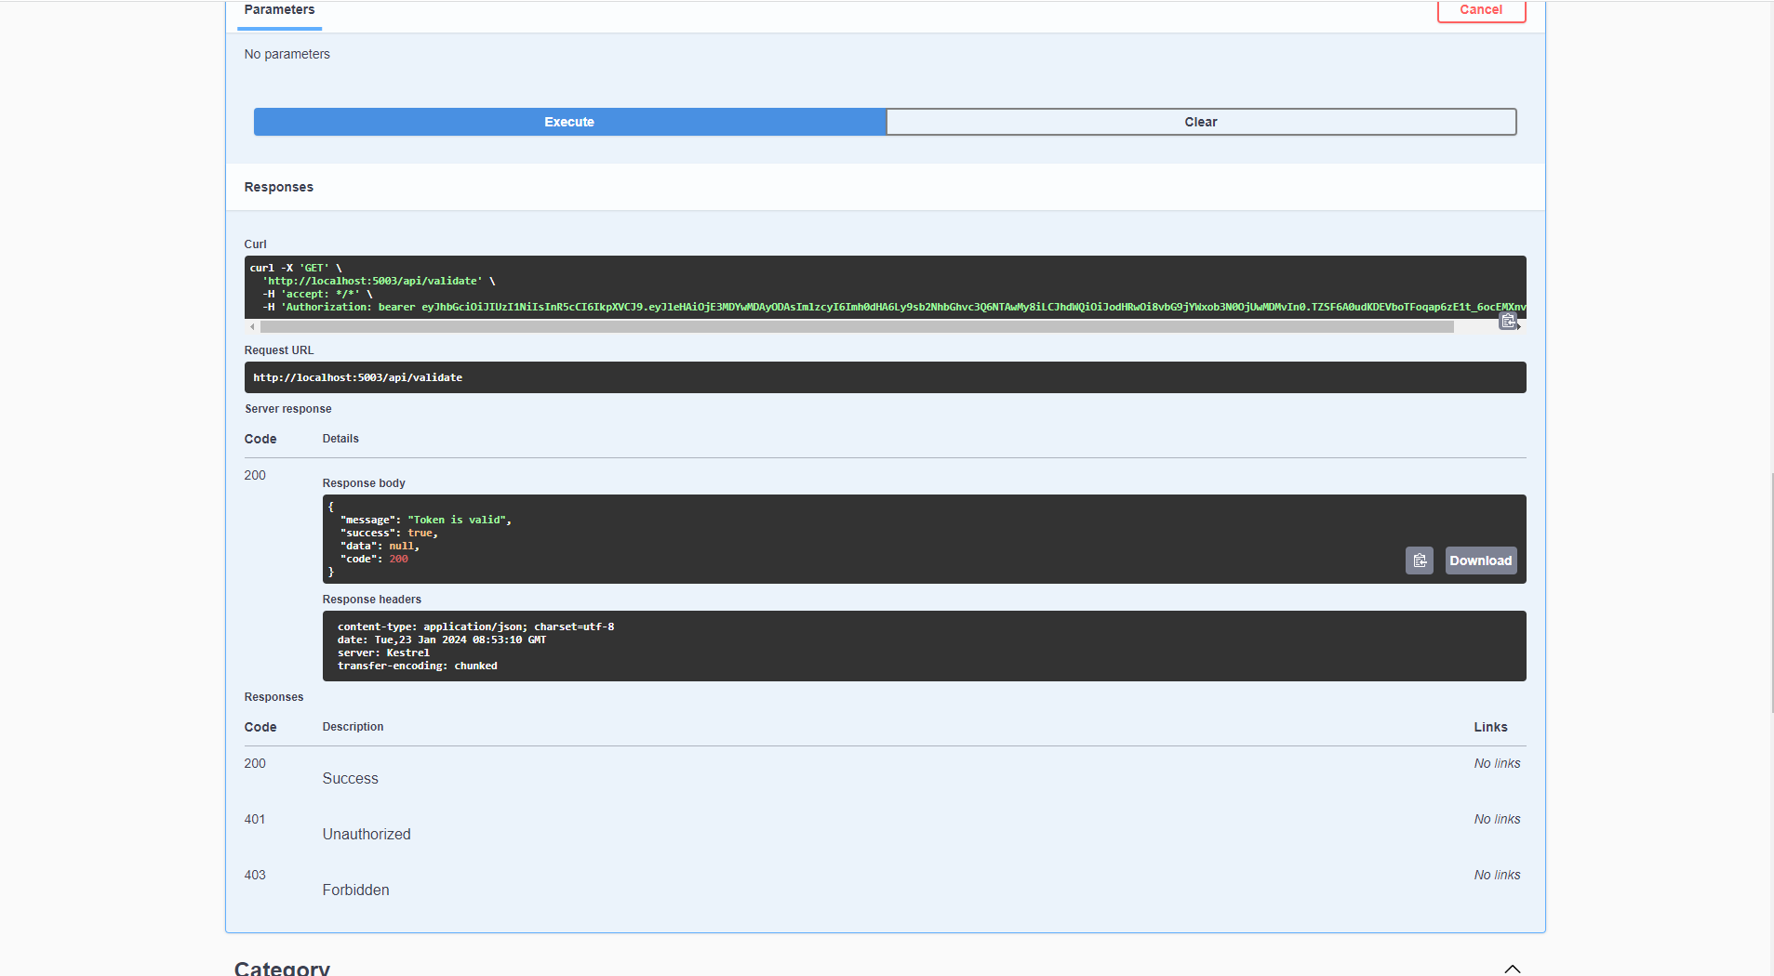The height and width of the screenshot is (976, 1774).
Task: Click the transfer-encoding: chunked header line
Action: 417,666
